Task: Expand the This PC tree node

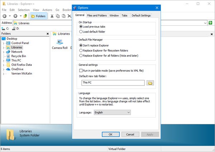Action: click(x=4, y=60)
